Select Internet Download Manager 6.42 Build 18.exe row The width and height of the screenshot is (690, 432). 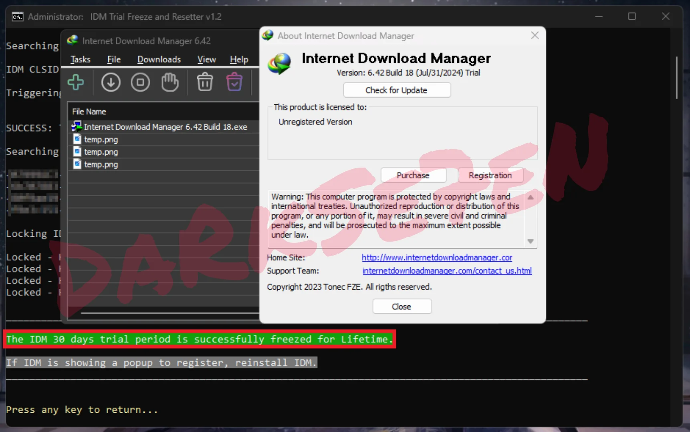coord(164,127)
